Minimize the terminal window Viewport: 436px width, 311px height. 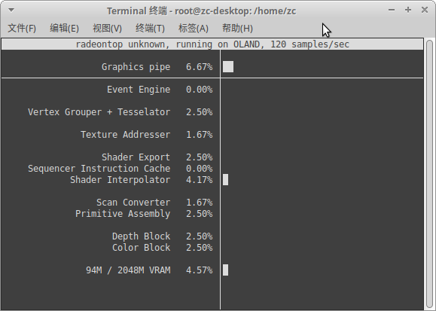392,10
